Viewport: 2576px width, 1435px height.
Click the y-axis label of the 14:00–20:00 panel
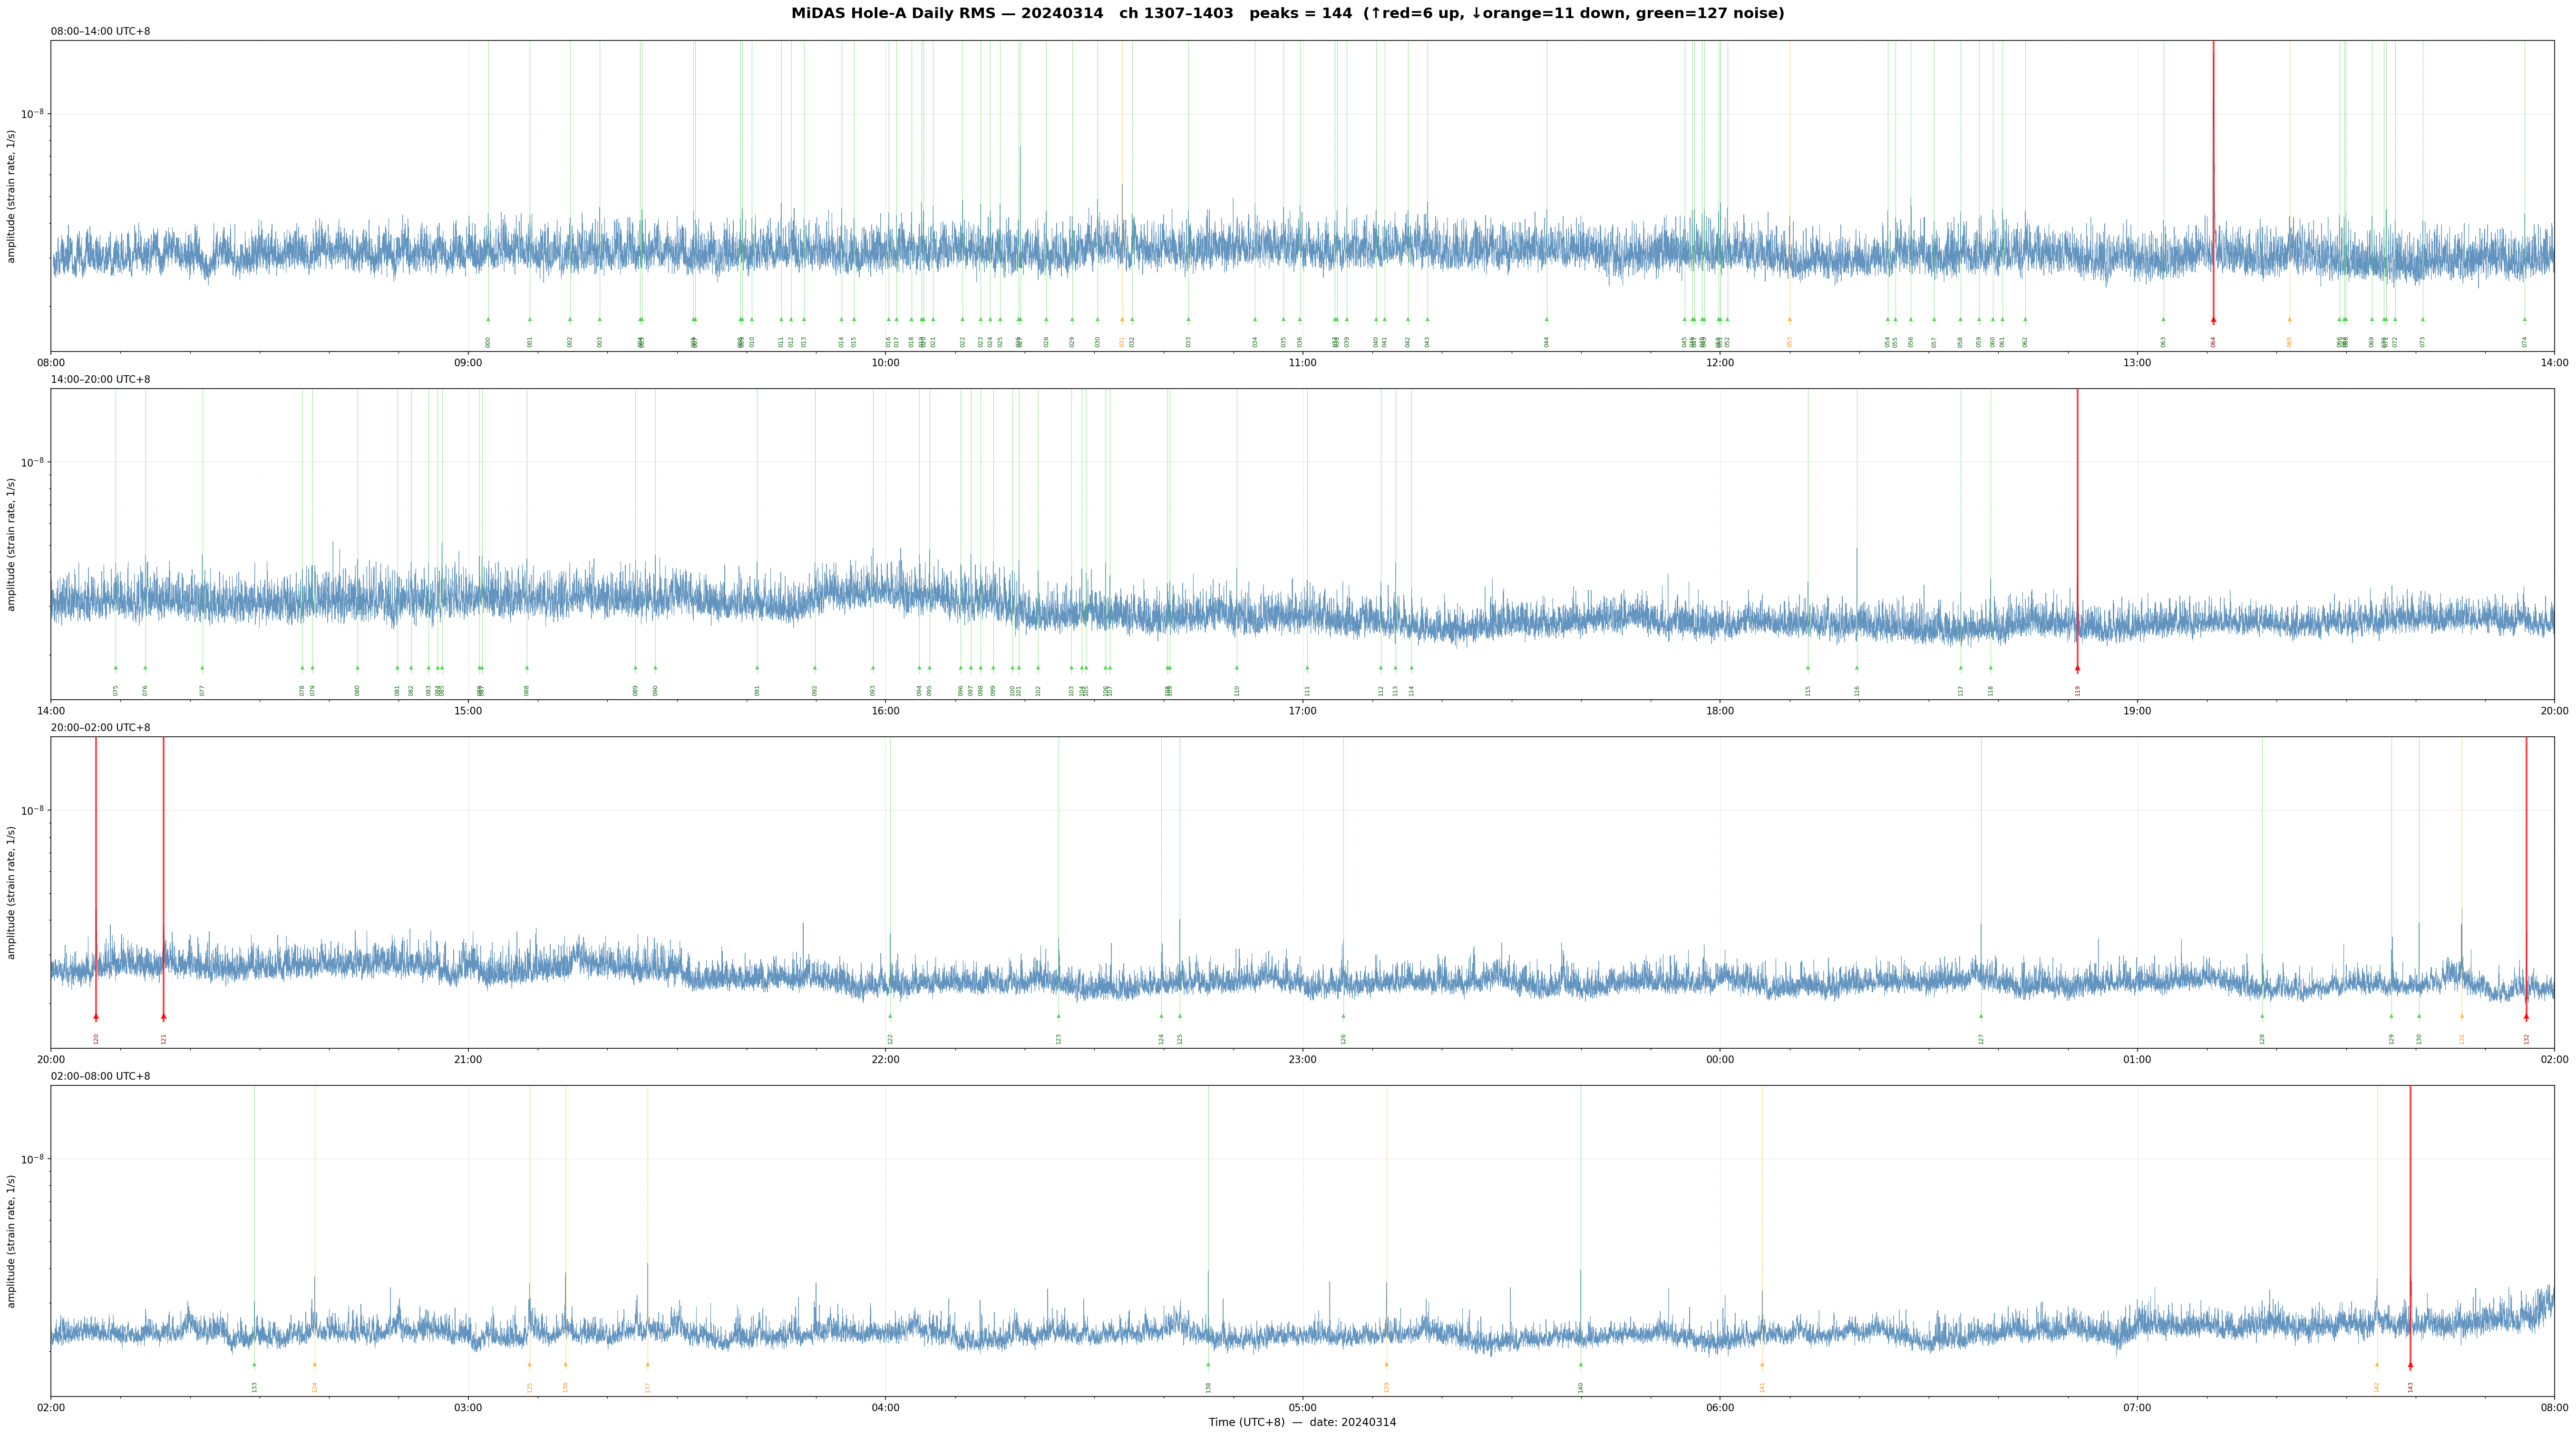[x=11, y=544]
